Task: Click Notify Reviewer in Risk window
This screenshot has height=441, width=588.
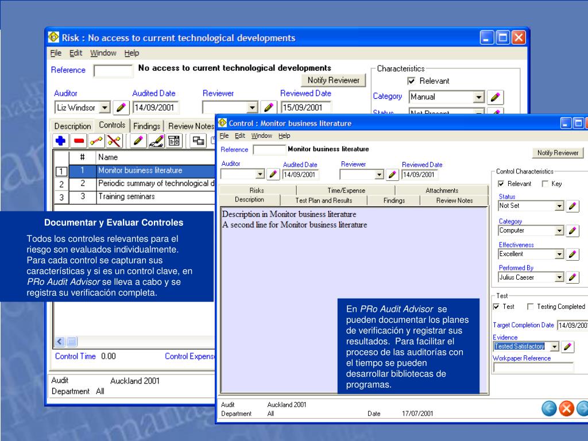Action: [x=334, y=80]
